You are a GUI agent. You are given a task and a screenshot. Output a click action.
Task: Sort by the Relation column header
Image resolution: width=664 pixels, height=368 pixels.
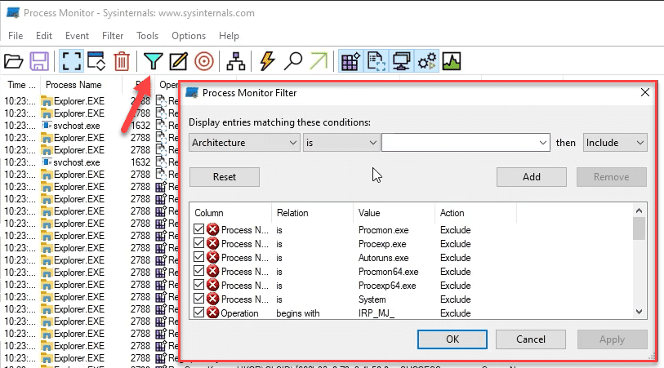312,213
